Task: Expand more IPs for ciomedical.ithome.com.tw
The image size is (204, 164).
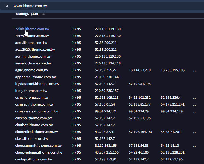Action: [x=194, y=132]
